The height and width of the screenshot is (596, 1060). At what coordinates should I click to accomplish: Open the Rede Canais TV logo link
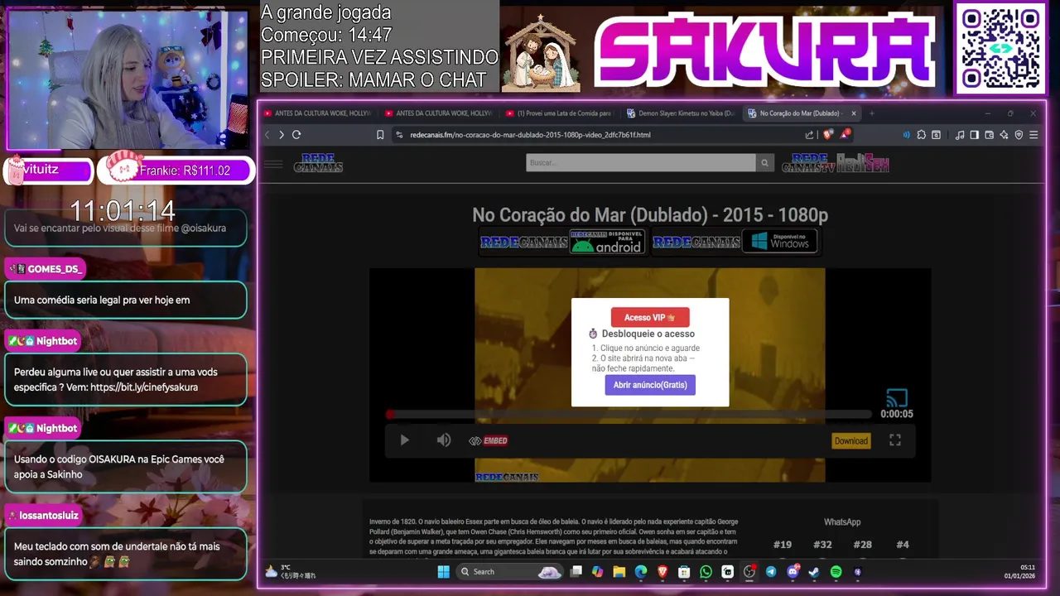click(x=808, y=163)
